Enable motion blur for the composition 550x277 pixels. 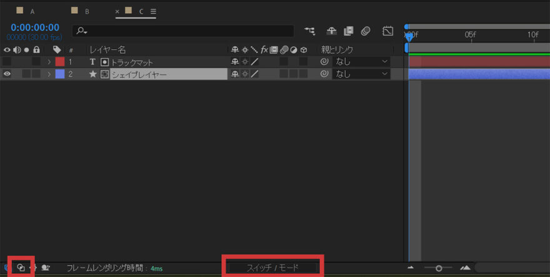coord(366,31)
